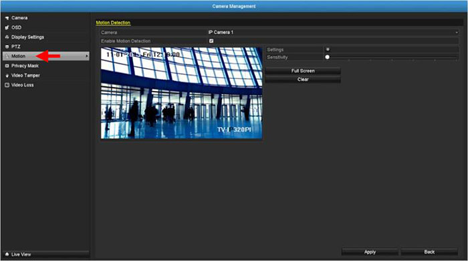Select the Motion Detection tab

113,23
